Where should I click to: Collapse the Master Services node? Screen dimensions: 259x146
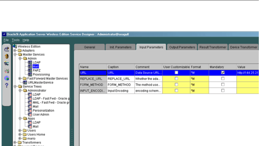(x=15, y=54)
